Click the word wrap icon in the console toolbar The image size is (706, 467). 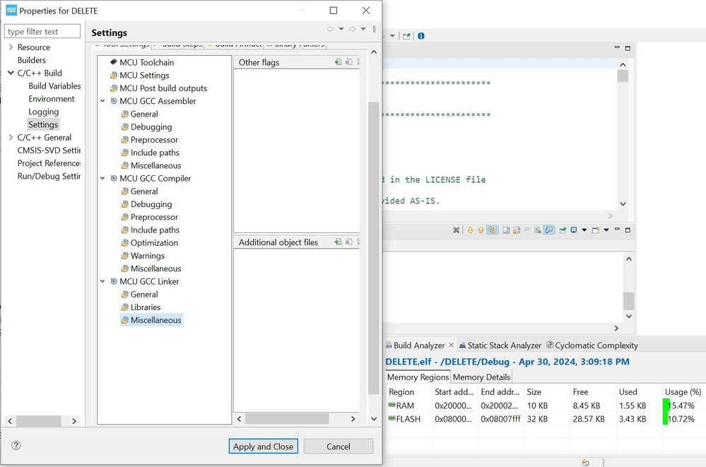526,230
